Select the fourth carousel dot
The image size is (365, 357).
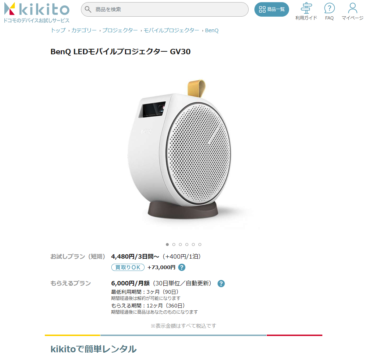click(x=187, y=245)
